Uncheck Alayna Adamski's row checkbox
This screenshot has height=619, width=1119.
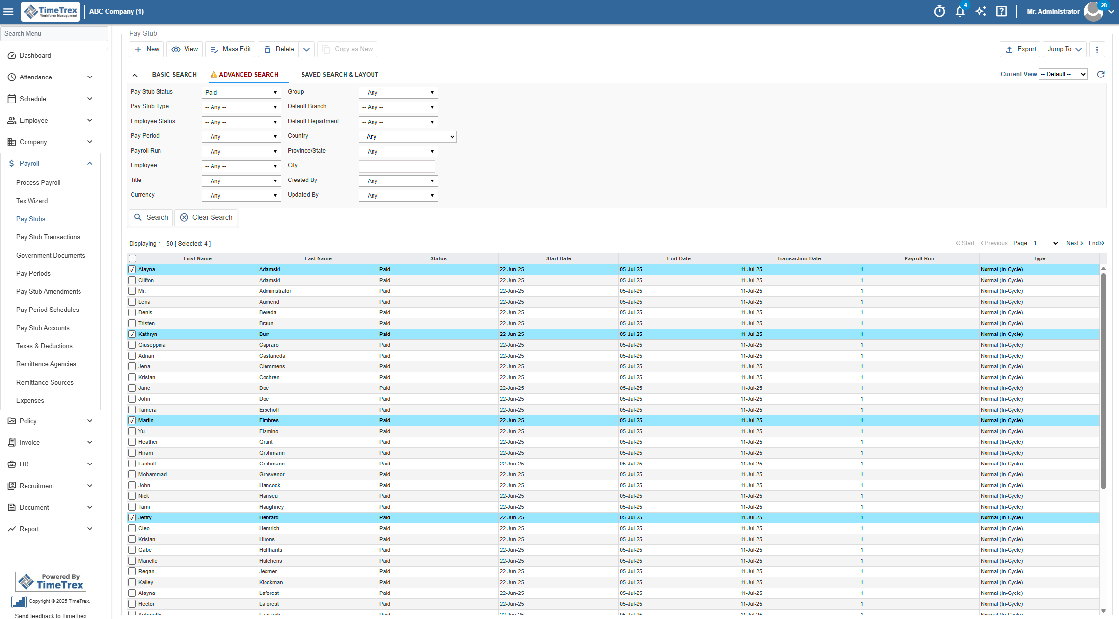click(132, 269)
